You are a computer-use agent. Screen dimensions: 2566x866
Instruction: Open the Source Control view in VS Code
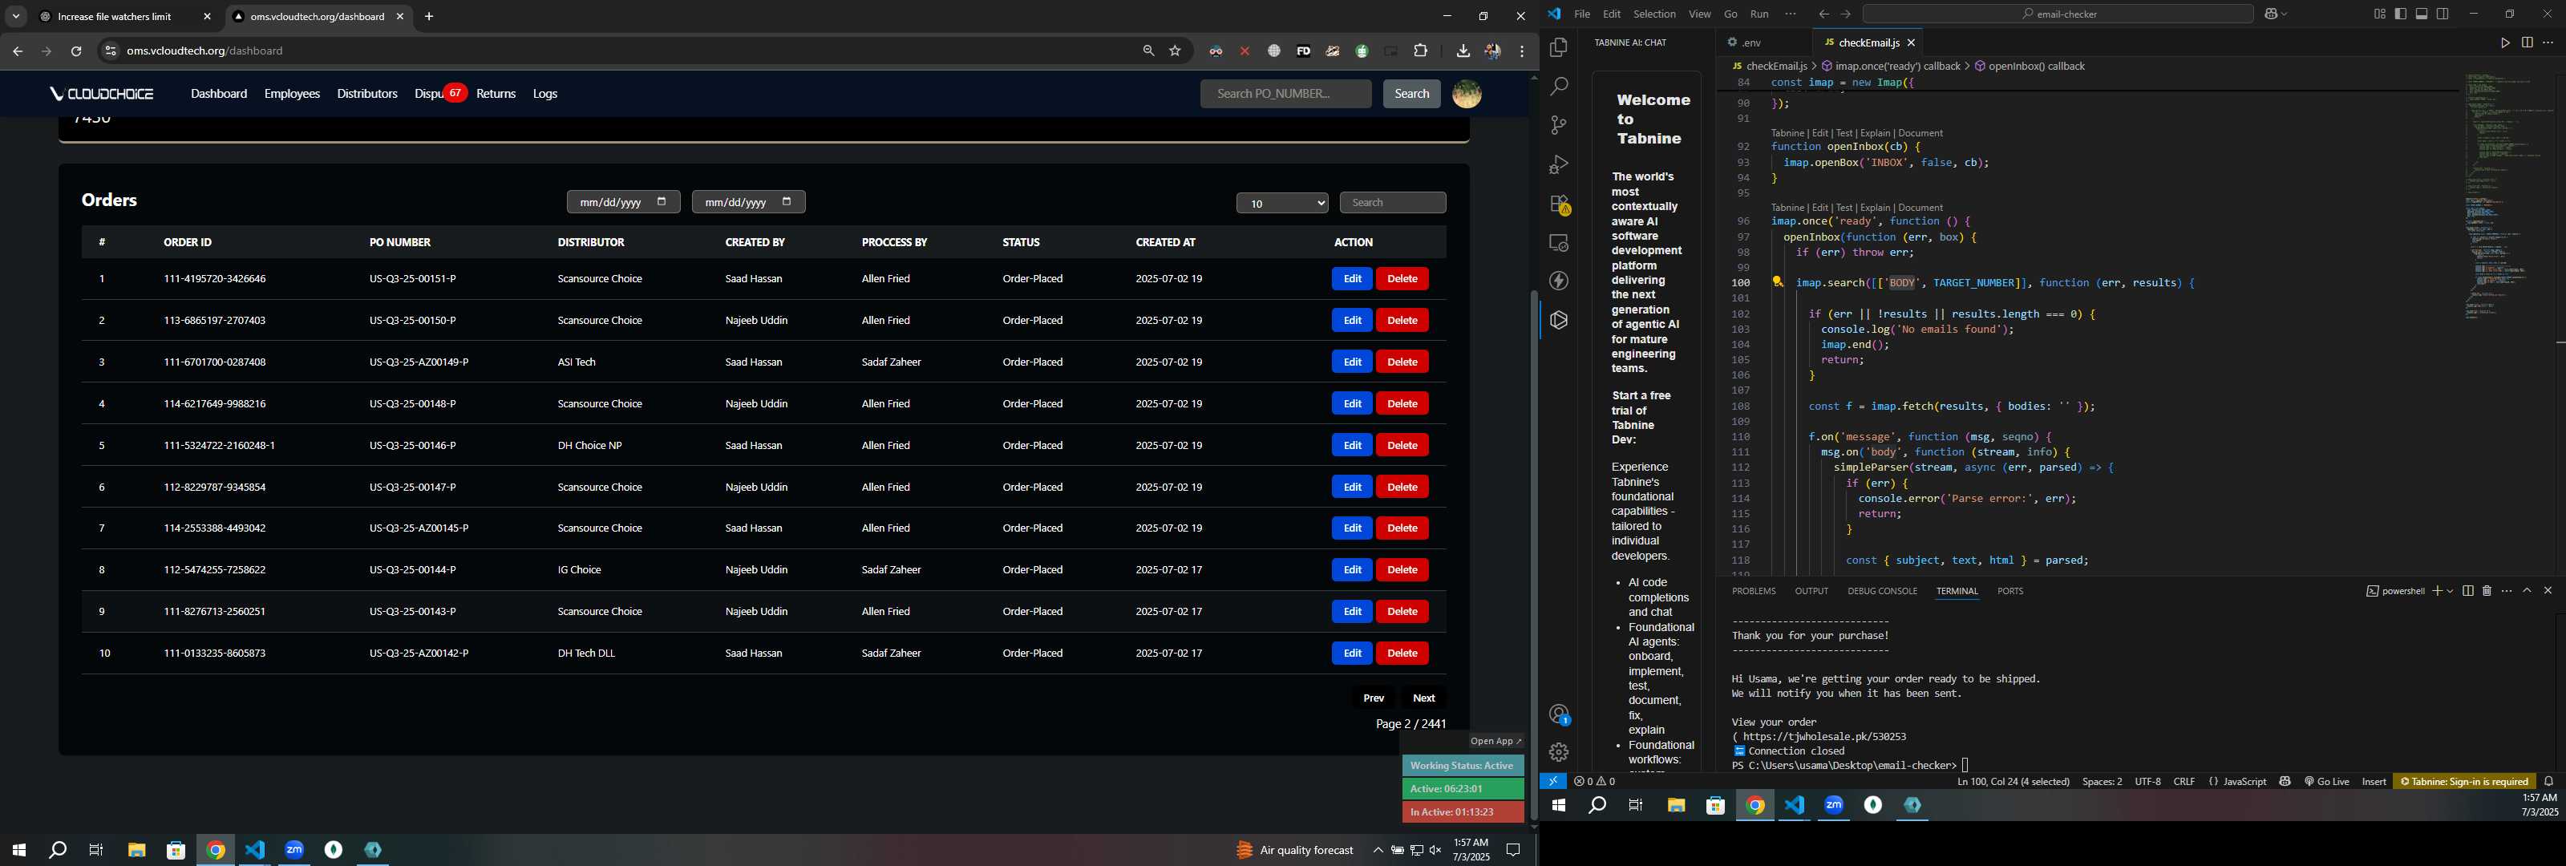(1559, 126)
